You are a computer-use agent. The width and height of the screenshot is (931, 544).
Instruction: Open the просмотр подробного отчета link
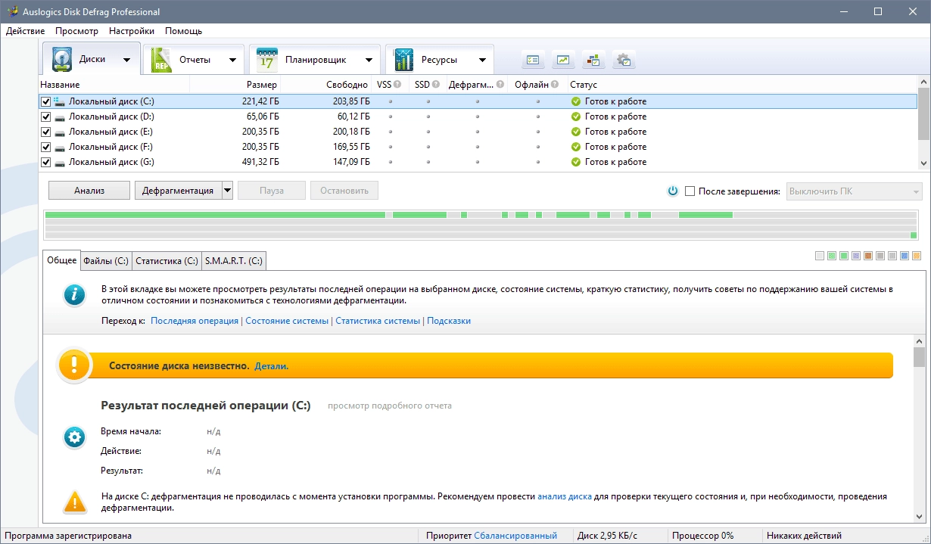click(390, 406)
